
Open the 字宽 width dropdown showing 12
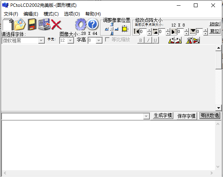point(71,41)
